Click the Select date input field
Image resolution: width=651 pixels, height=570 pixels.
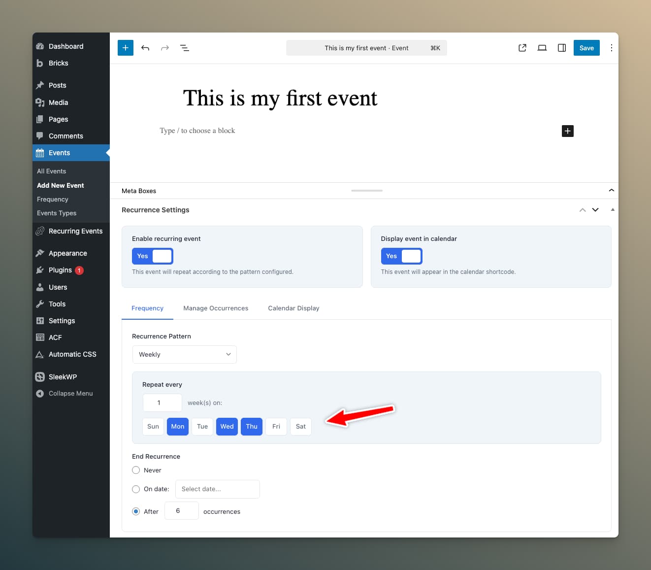tap(217, 489)
